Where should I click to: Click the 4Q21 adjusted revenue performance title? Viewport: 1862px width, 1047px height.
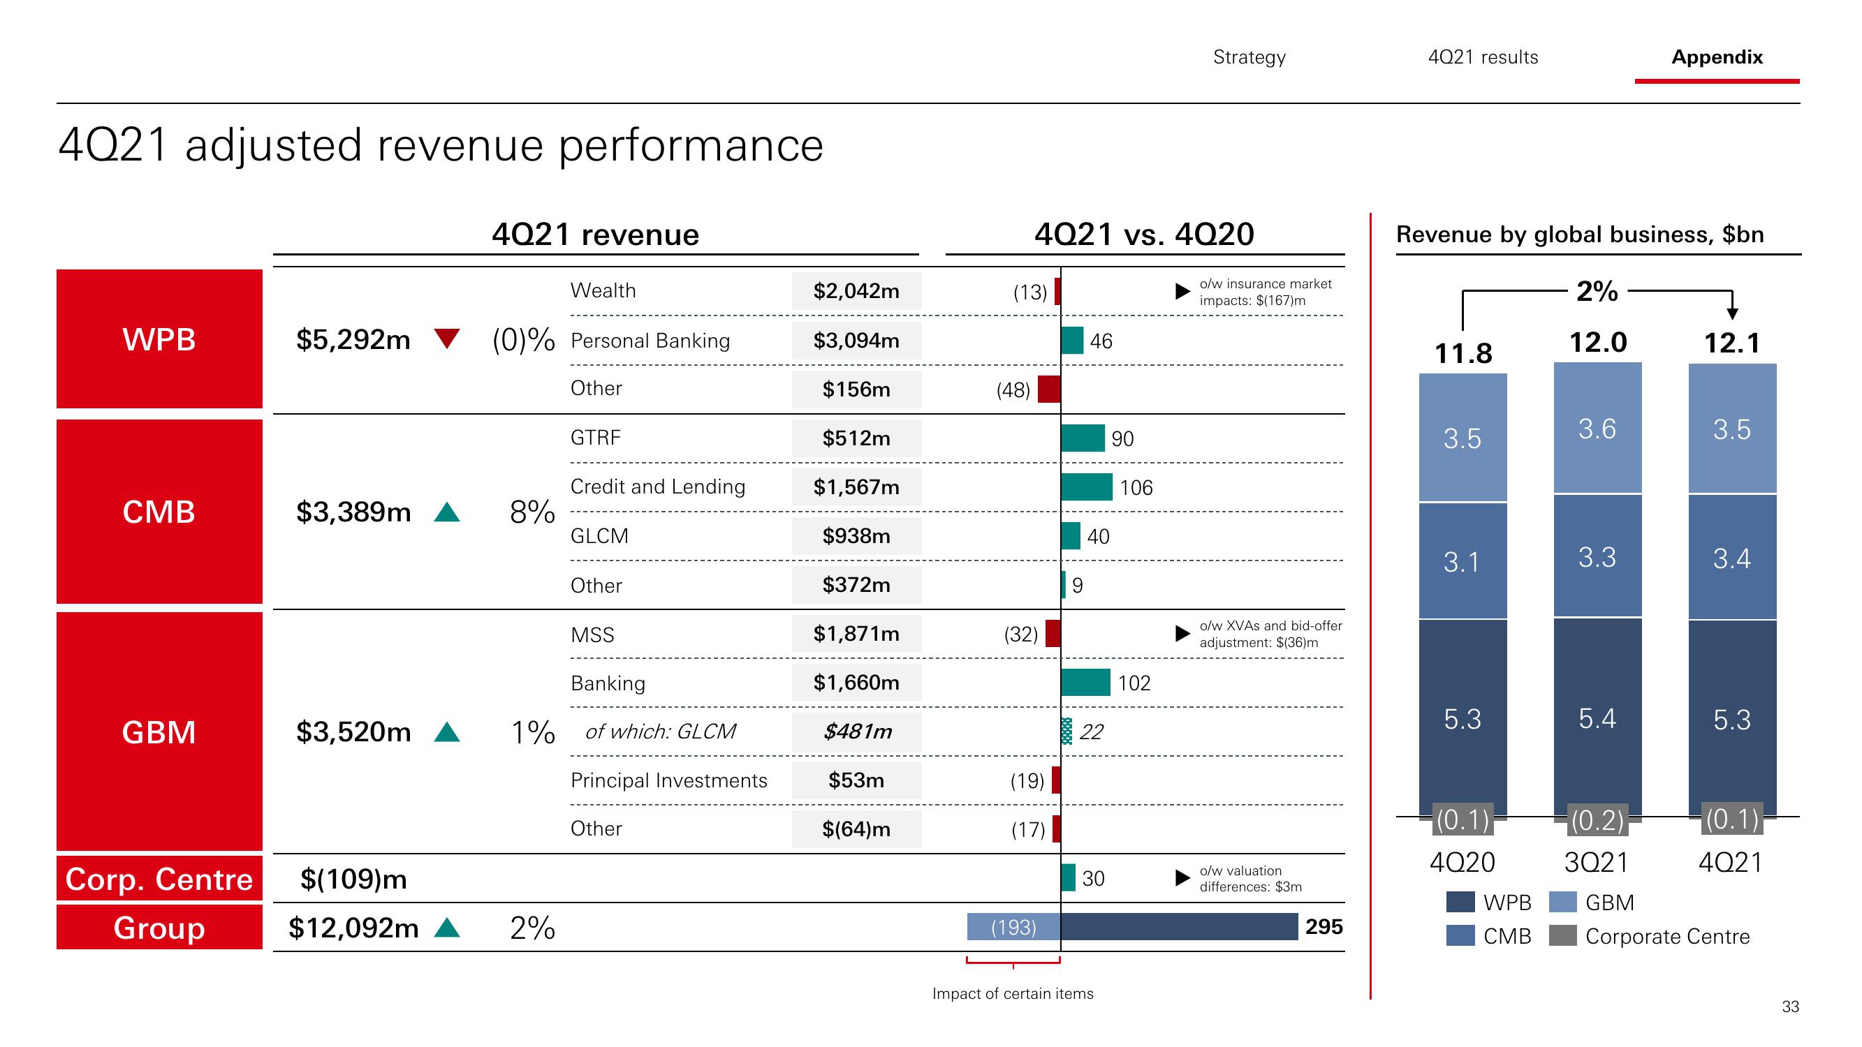tap(440, 145)
